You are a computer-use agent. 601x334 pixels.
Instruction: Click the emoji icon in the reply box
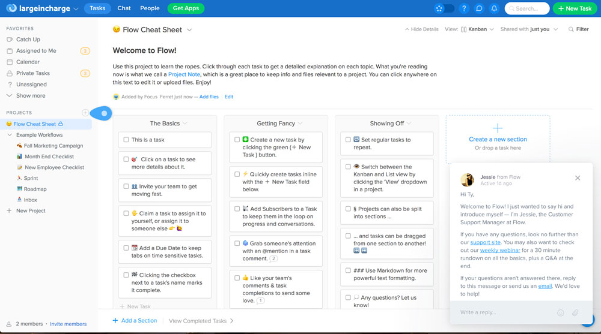(x=560, y=312)
